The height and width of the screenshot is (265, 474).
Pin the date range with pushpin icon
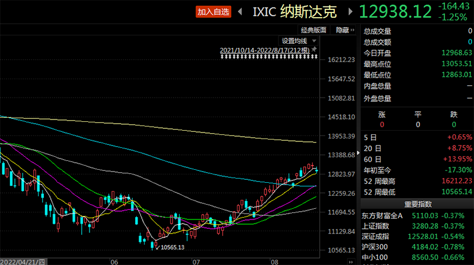pos(314,49)
